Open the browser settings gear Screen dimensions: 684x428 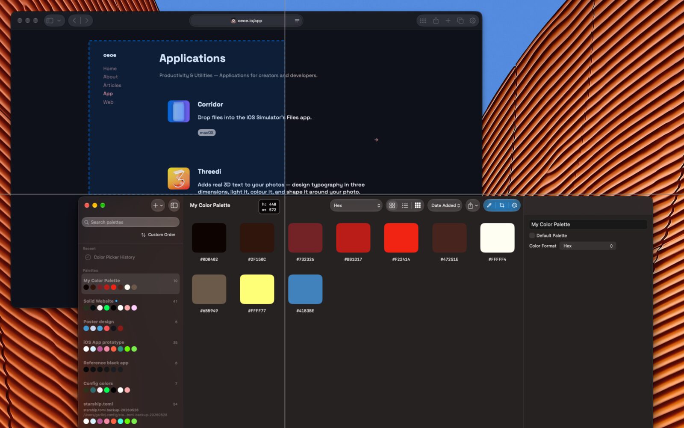pyautogui.click(x=473, y=21)
